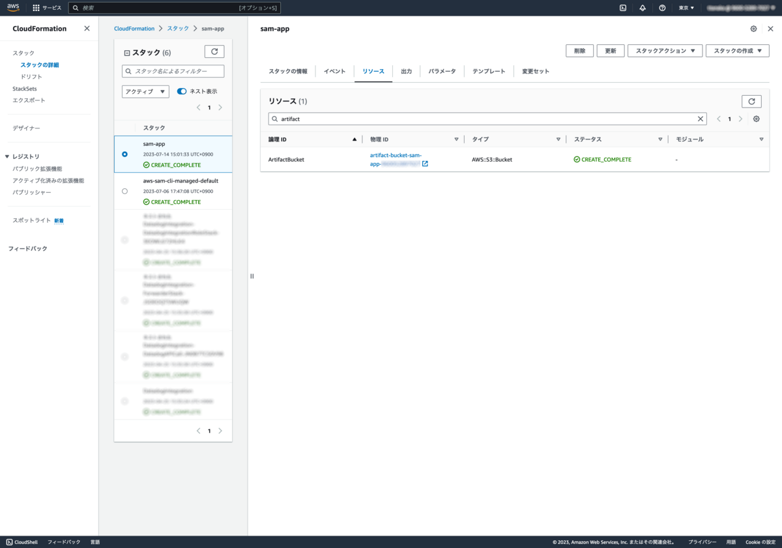Focus the resource search field containing artifact
782x548 pixels.
pos(487,119)
